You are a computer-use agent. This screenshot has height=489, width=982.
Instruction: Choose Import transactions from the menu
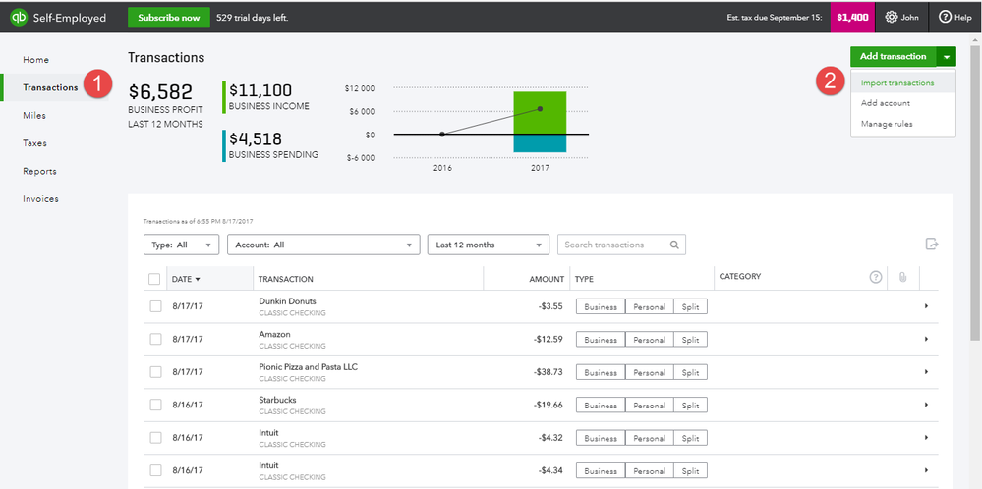click(x=896, y=82)
